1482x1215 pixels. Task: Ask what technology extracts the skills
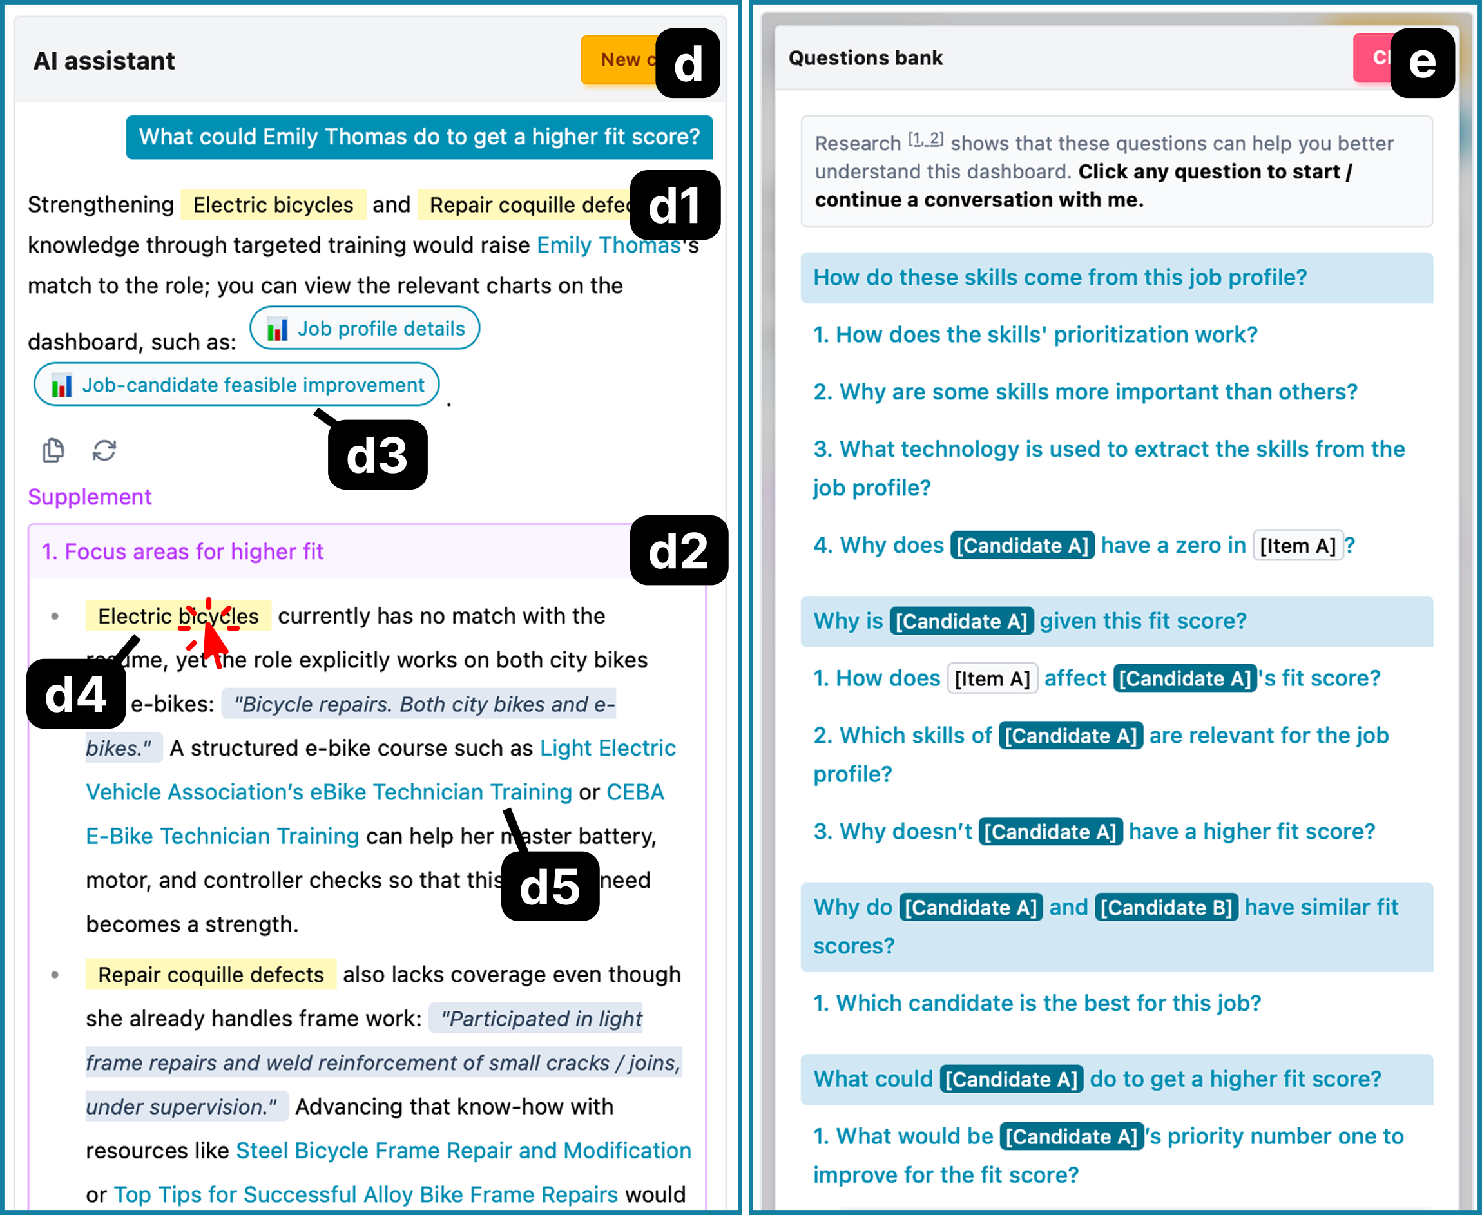(x=1109, y=468)
